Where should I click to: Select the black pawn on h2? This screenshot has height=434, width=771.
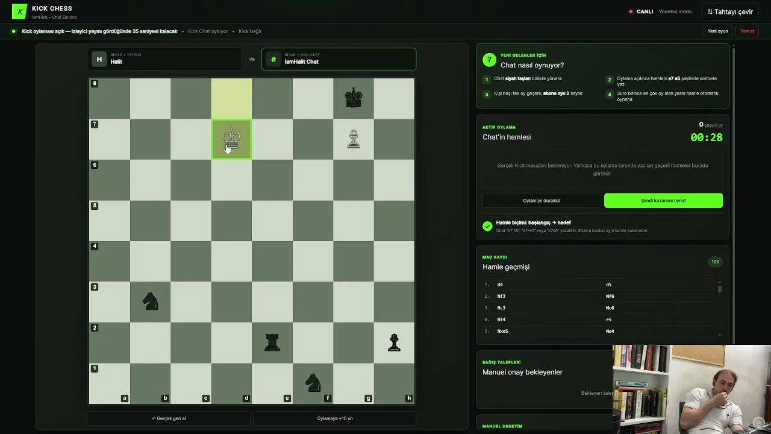pos(394,342)
